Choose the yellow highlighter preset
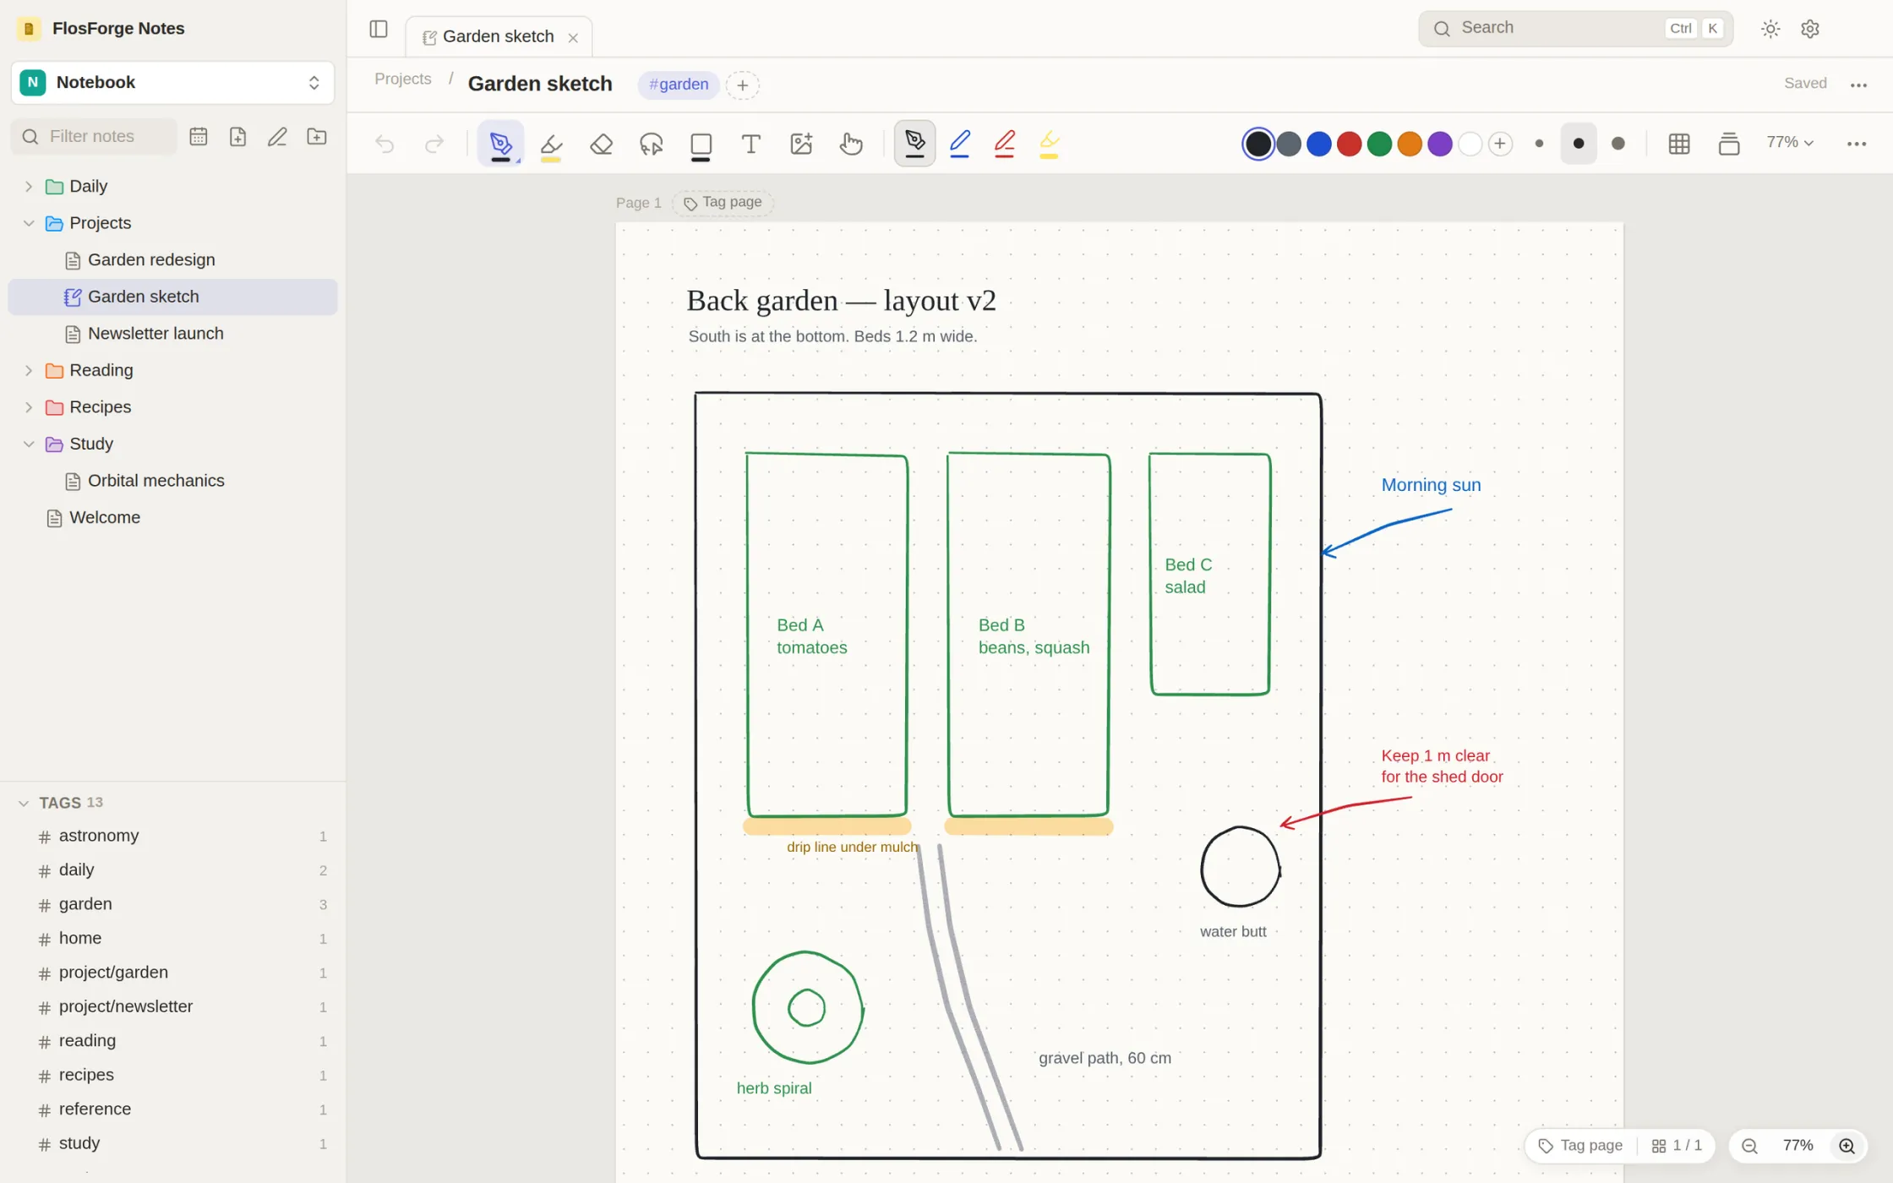This screenshot has height=1183, width=1893. [1049, 144]
